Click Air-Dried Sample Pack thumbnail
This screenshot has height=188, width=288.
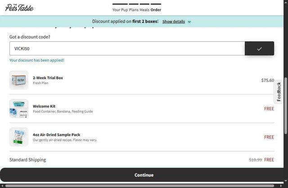[x=19, y=137]
